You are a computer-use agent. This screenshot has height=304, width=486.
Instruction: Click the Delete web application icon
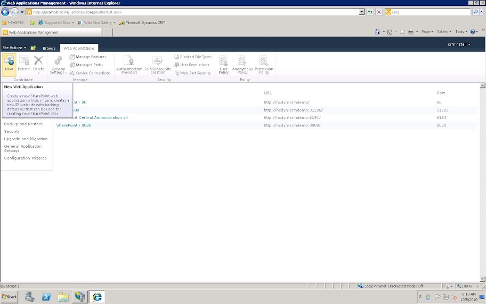38,64
